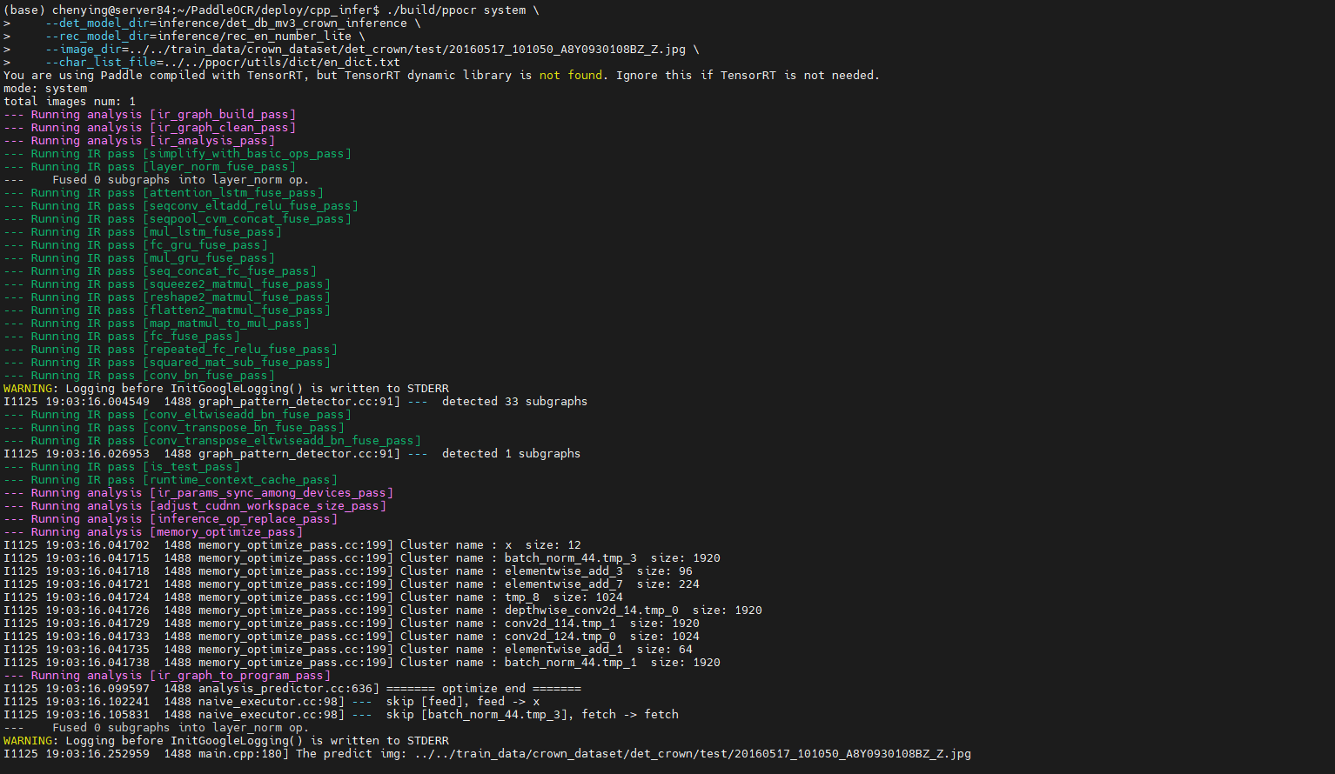Click the '--char_list_file' en_dict.txt argument

[x=223, y=63]
